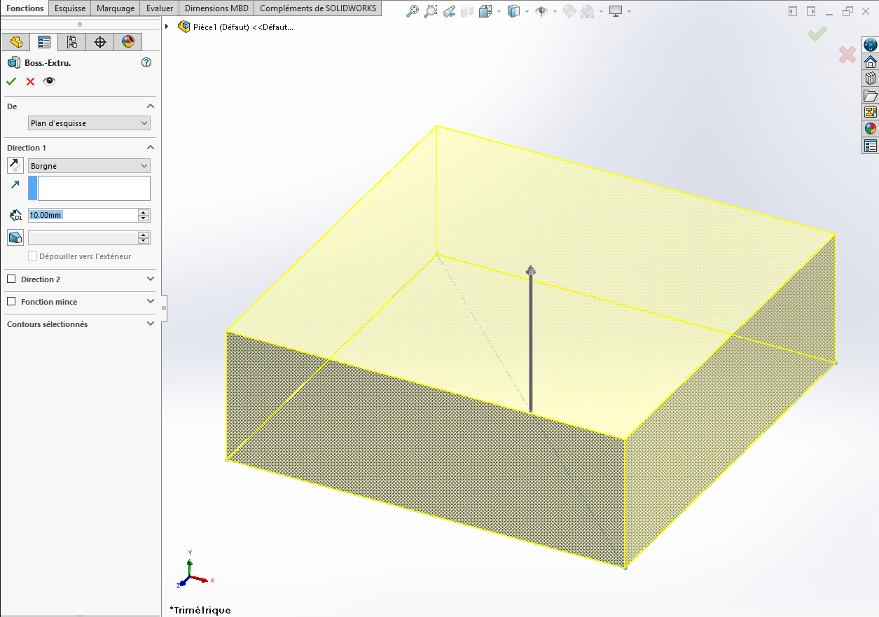Open the ConfigurationManager tab icon
The height and width of the screenshot is (617, 879).
click(x=72, y=42)
